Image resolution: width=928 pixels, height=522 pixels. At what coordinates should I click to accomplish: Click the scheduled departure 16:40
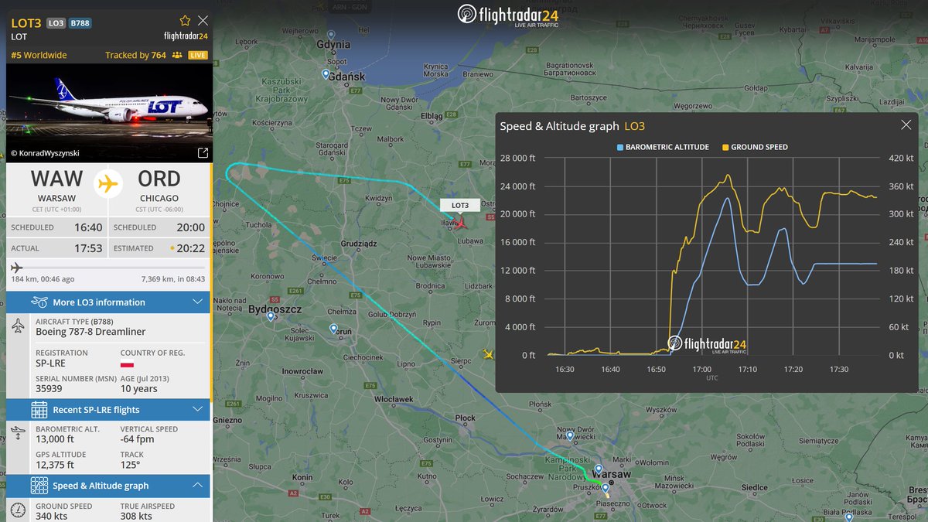point(88,227)
